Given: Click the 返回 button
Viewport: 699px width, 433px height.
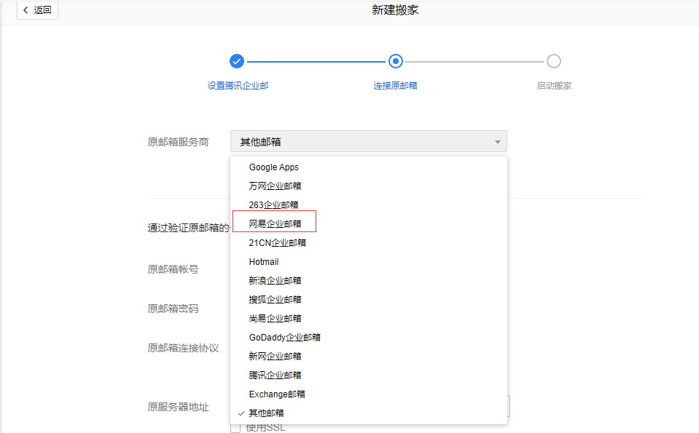Looking at the screenshot, I should pos(37,10).
